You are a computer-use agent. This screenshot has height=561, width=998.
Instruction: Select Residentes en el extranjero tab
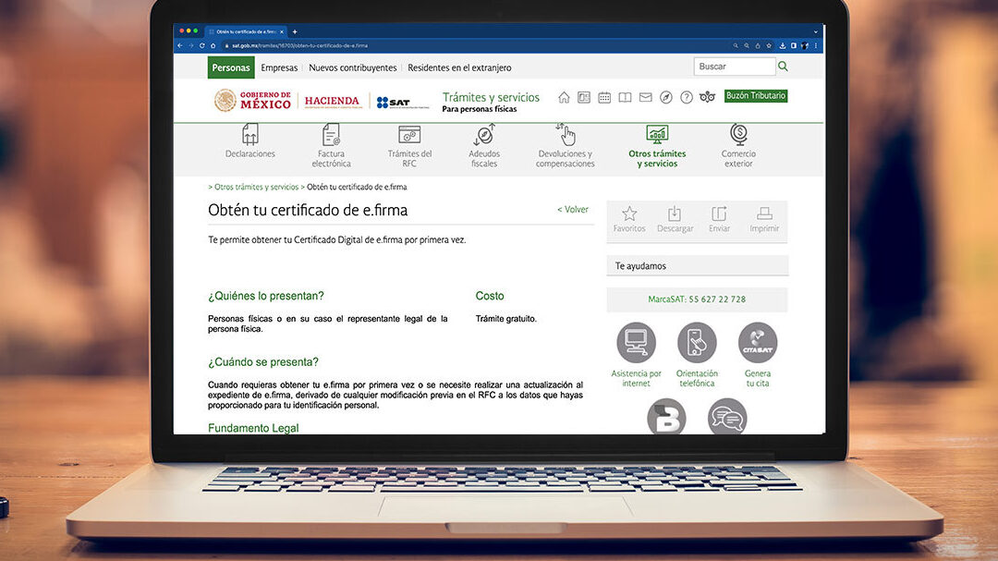(x=459, y=67)
